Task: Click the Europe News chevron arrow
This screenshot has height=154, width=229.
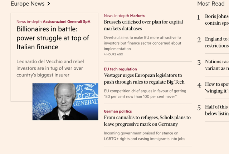Action: tap(49, 4)
